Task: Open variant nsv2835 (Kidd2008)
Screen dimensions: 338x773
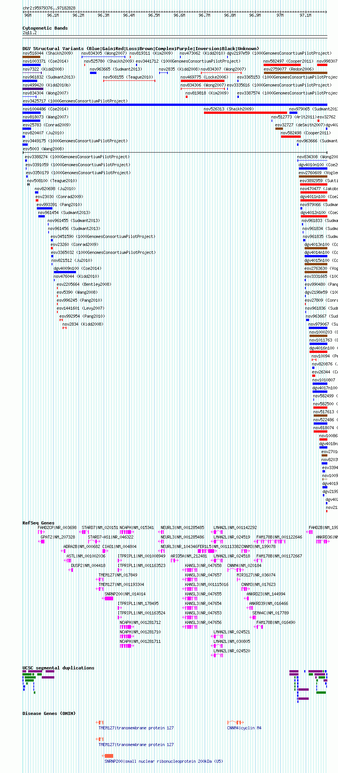Action: 179,69
